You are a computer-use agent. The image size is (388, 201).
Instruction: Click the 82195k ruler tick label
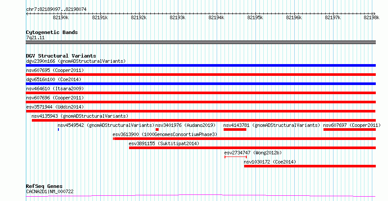tap(255, 18)
